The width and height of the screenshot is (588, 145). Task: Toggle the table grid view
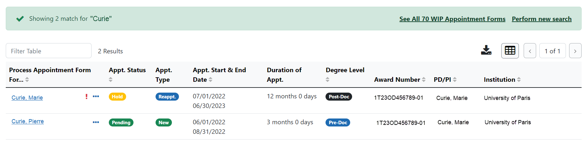pos(510,50)
